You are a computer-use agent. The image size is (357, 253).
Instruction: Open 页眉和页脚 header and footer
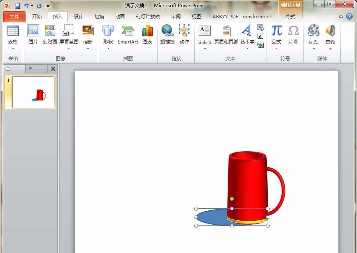coord(226,31)
